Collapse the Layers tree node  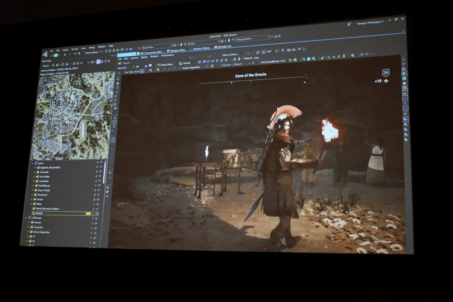pos(32,163)
